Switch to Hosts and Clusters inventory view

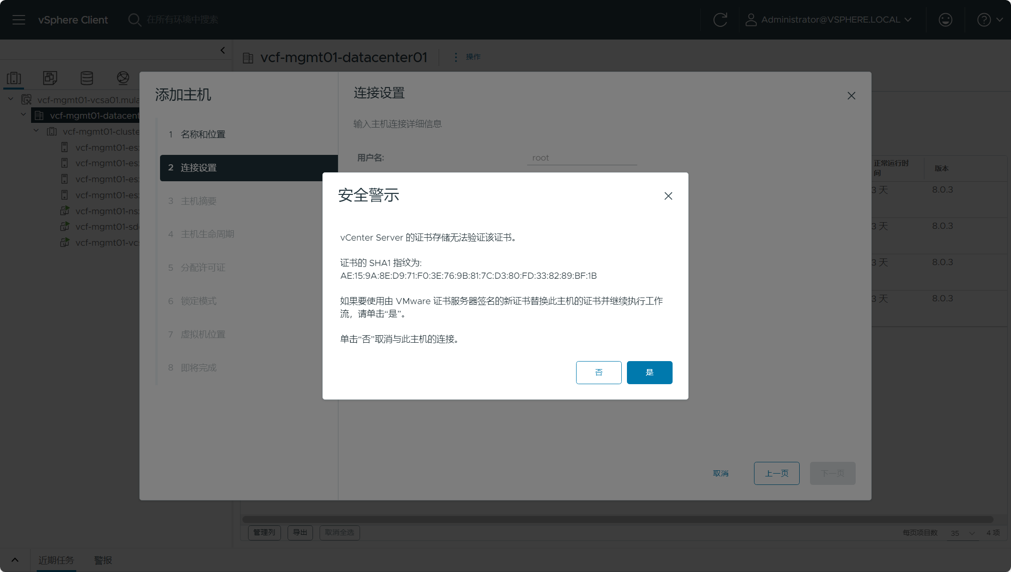(x=14, y=78)
